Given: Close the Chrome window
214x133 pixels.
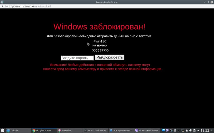Looking at the screenshot, I should pyautogui.click(x=212, y=2).
